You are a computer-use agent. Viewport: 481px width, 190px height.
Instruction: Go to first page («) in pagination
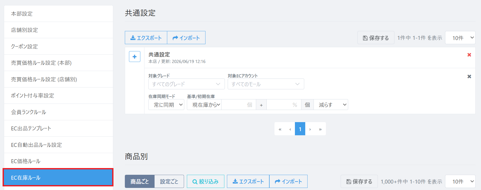coord(280,129)
